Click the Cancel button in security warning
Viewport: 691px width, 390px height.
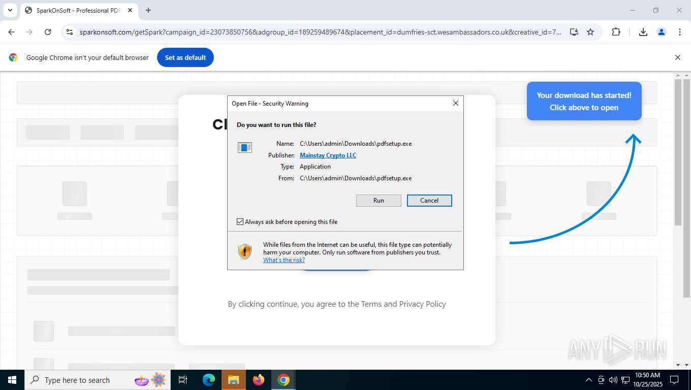(x=429, y=201)
